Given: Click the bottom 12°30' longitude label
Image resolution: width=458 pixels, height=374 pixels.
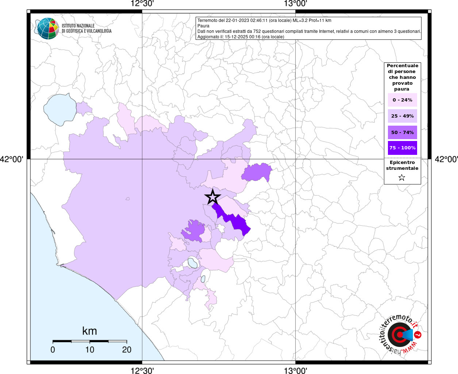Looking at the screenshot, I should [142, 370].
